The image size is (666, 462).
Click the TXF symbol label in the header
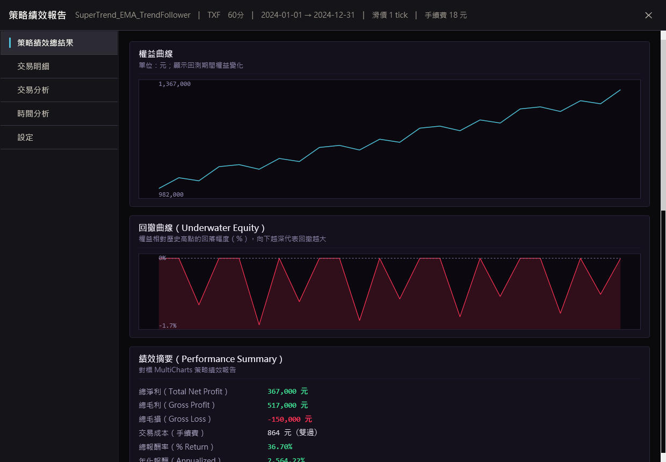click(x=214, y=15)
